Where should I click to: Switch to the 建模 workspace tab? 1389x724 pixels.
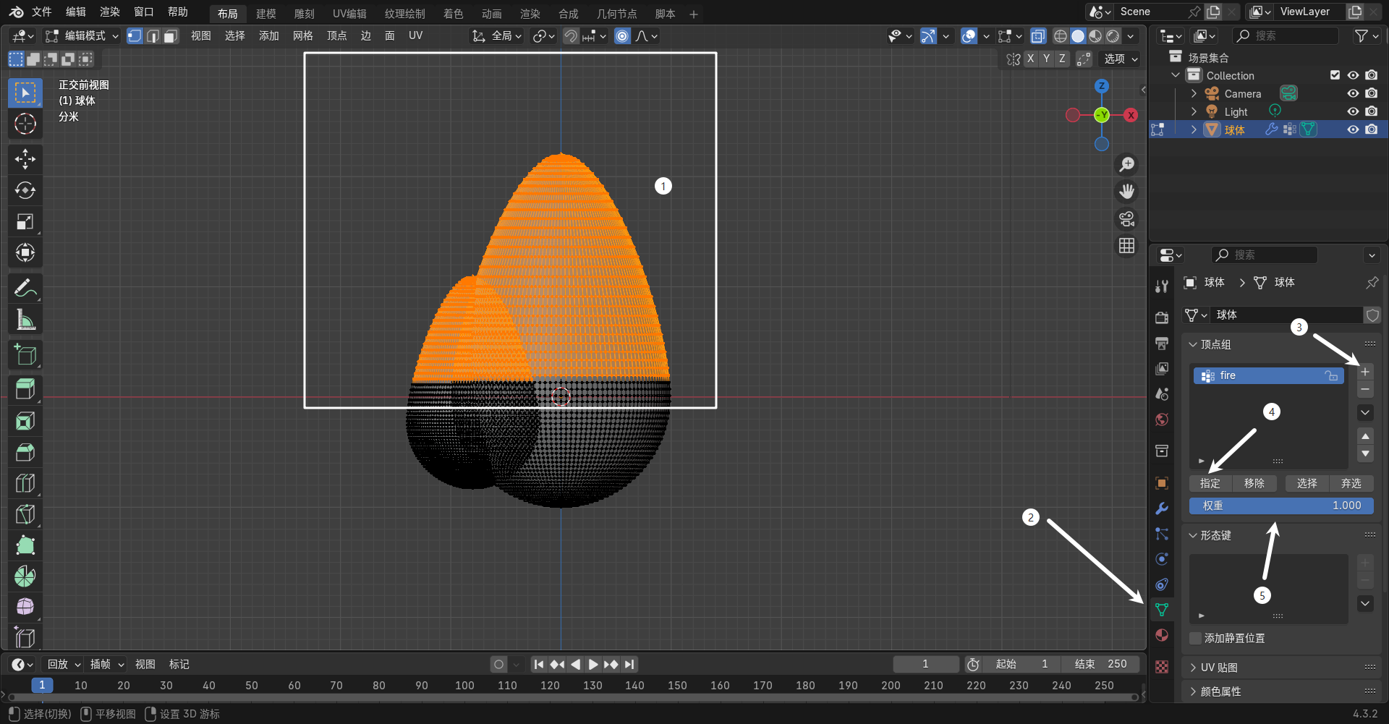(x=266, y=14)
